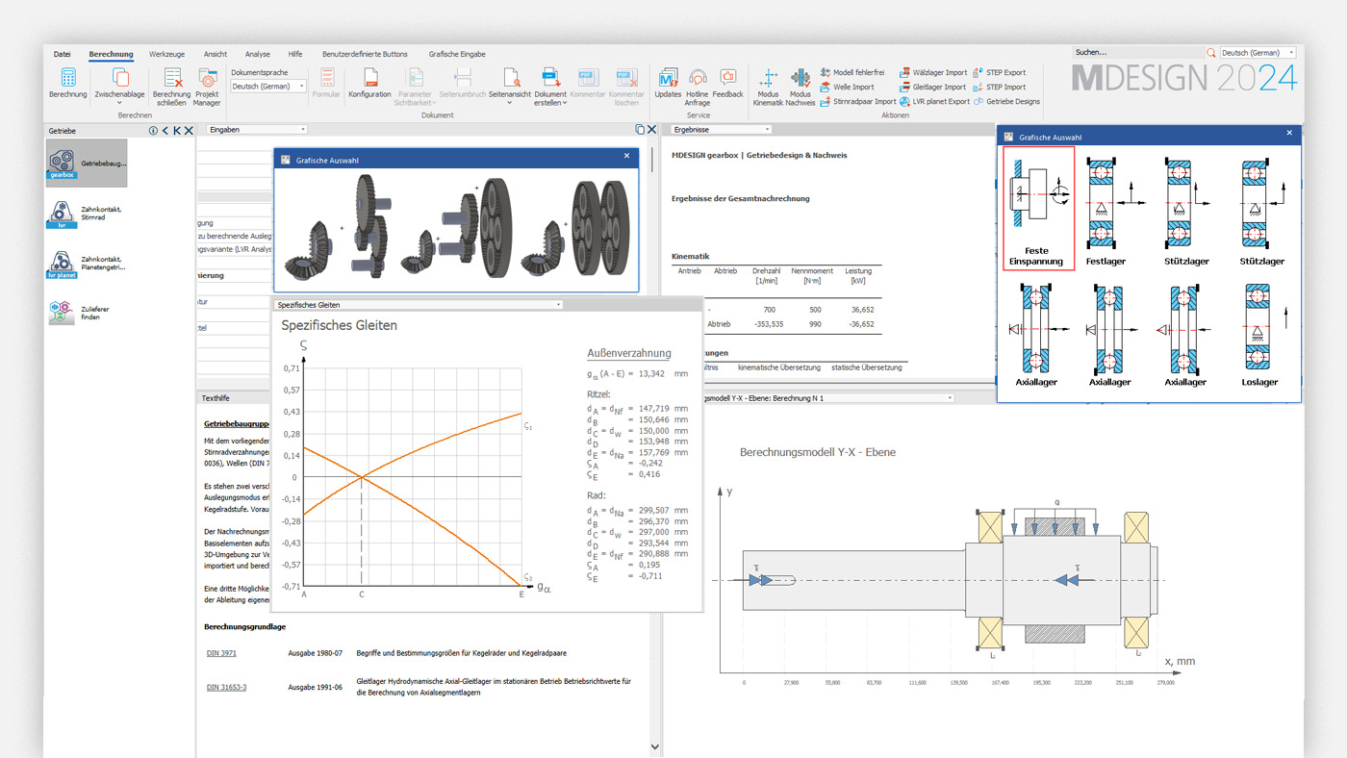
Task: Open the Eingaben panel dropdown
Action: [257, 129]
